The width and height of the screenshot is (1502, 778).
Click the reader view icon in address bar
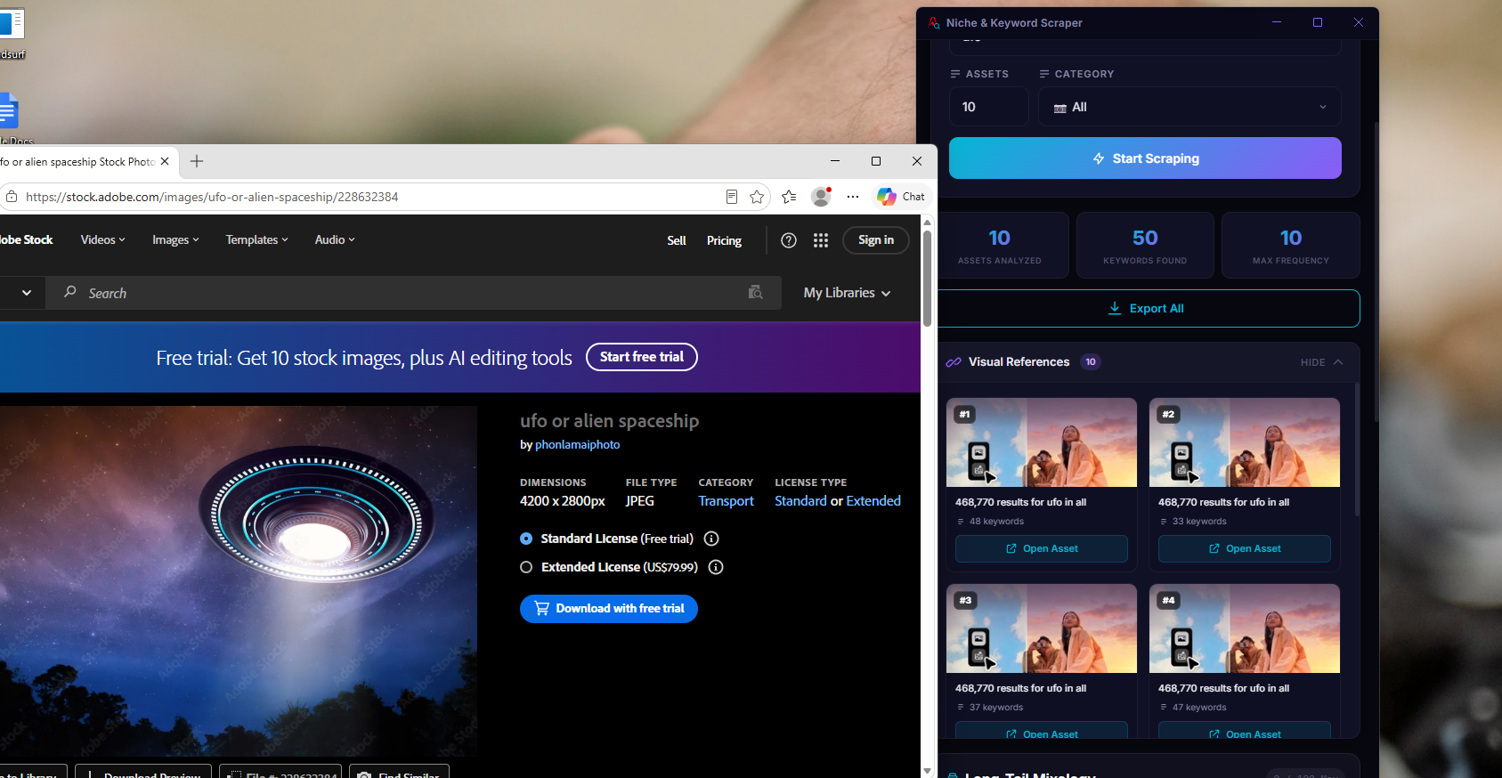[732, 197]
